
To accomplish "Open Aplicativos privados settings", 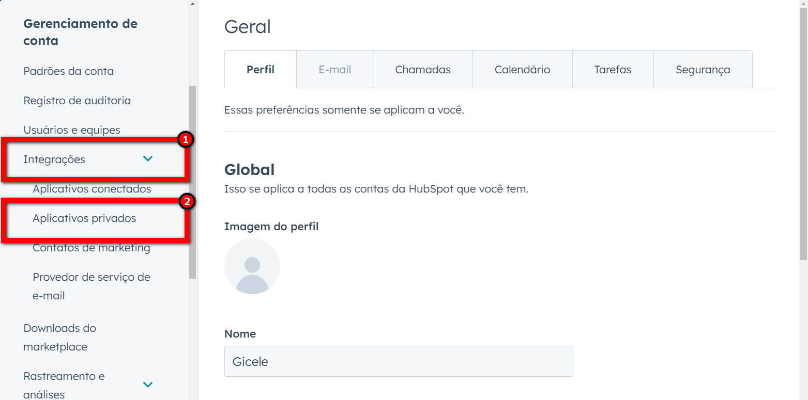I will click(x=84, y=218).
